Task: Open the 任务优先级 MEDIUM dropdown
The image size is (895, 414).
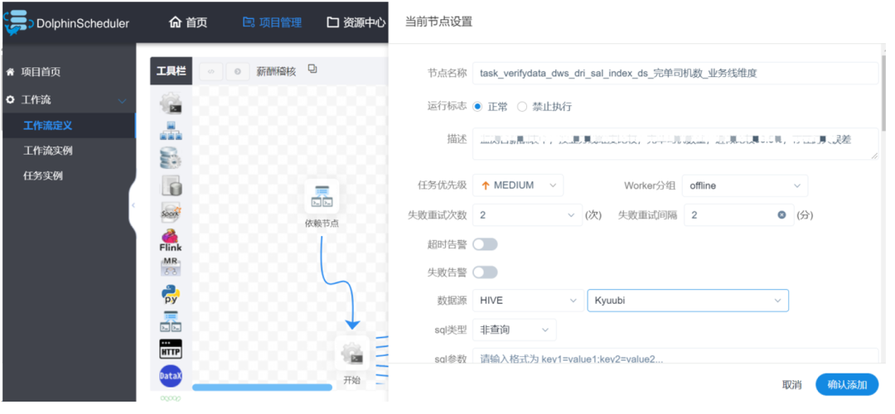Action: [518, 185]
